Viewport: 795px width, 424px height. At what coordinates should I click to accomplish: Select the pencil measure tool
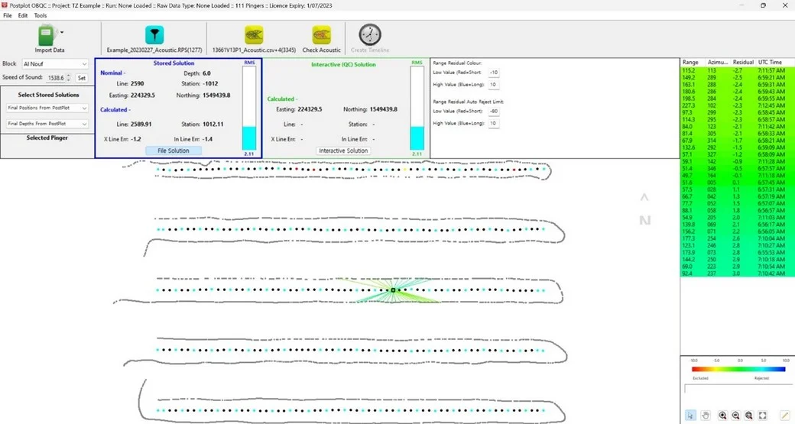click(784, 415)
